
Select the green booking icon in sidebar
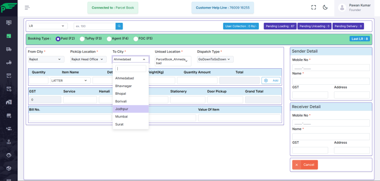click(9, 36)
